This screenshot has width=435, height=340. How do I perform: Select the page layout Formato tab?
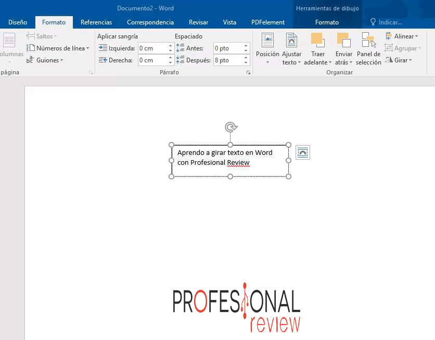(x=54, y=22)
